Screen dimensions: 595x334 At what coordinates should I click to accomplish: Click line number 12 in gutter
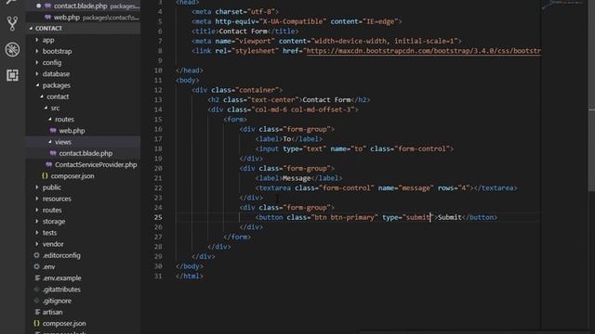pyautogui.click(x=158, y=90)
